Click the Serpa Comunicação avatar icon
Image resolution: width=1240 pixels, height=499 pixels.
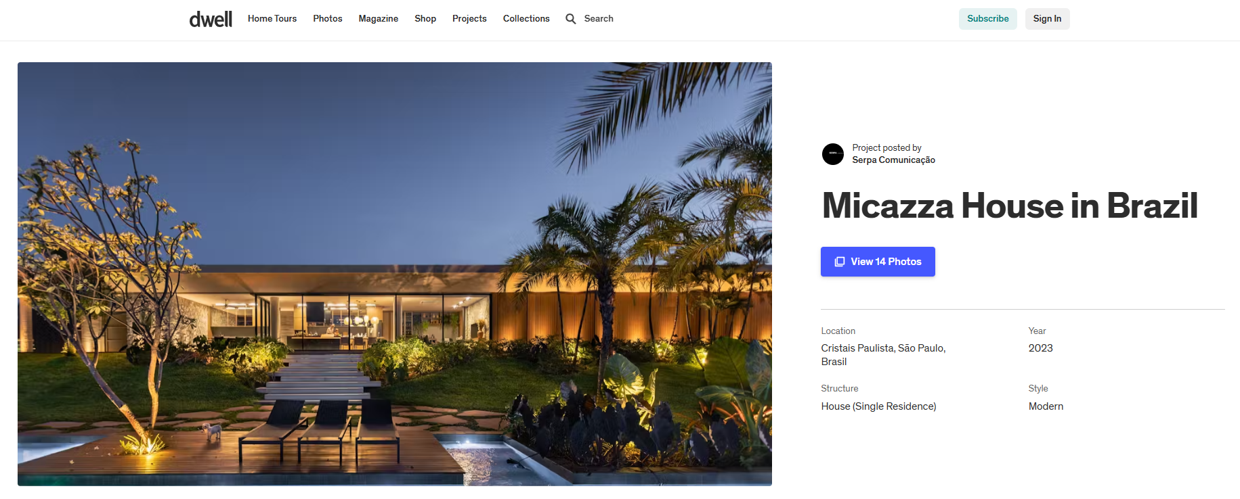833,154
